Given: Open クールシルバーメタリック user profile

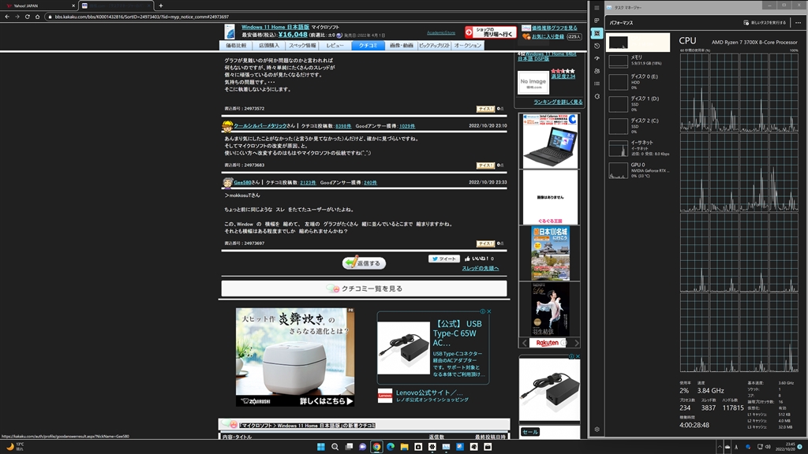Looking at the screenshot, I should click(260, 125).
